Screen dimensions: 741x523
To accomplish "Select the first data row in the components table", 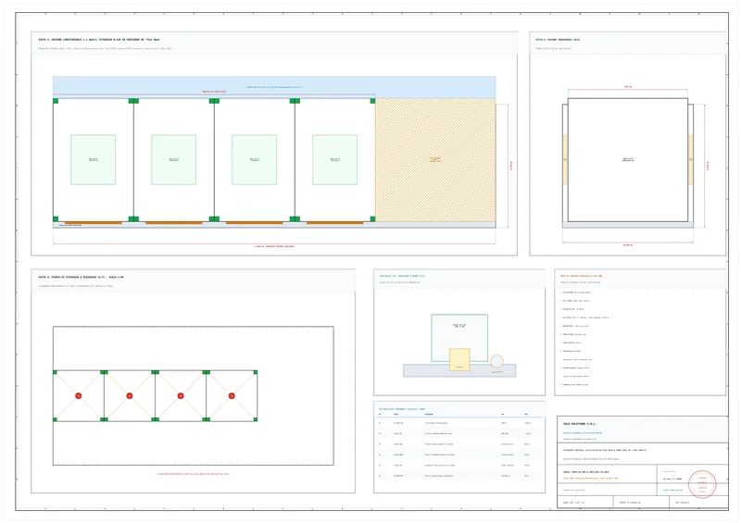I will [459, 423].
